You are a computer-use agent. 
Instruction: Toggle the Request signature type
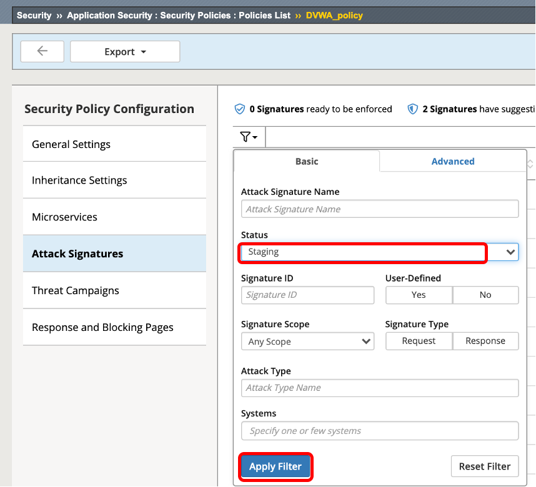(419, 341)
